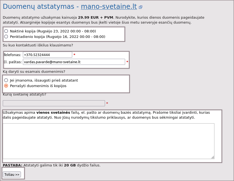The image size is (234, 181).
Task: Open the mano-svetaine.lt link in the heading
Action: [109, 7]
